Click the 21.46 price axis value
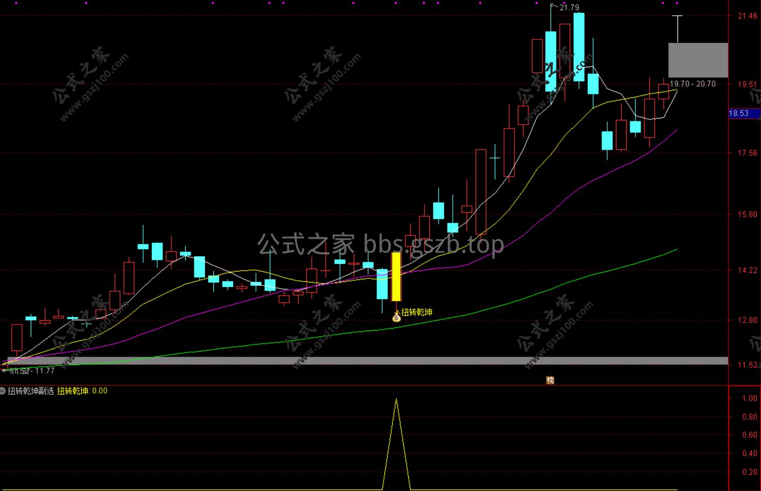This screenshot has height=491, width=761. (747, 16)
